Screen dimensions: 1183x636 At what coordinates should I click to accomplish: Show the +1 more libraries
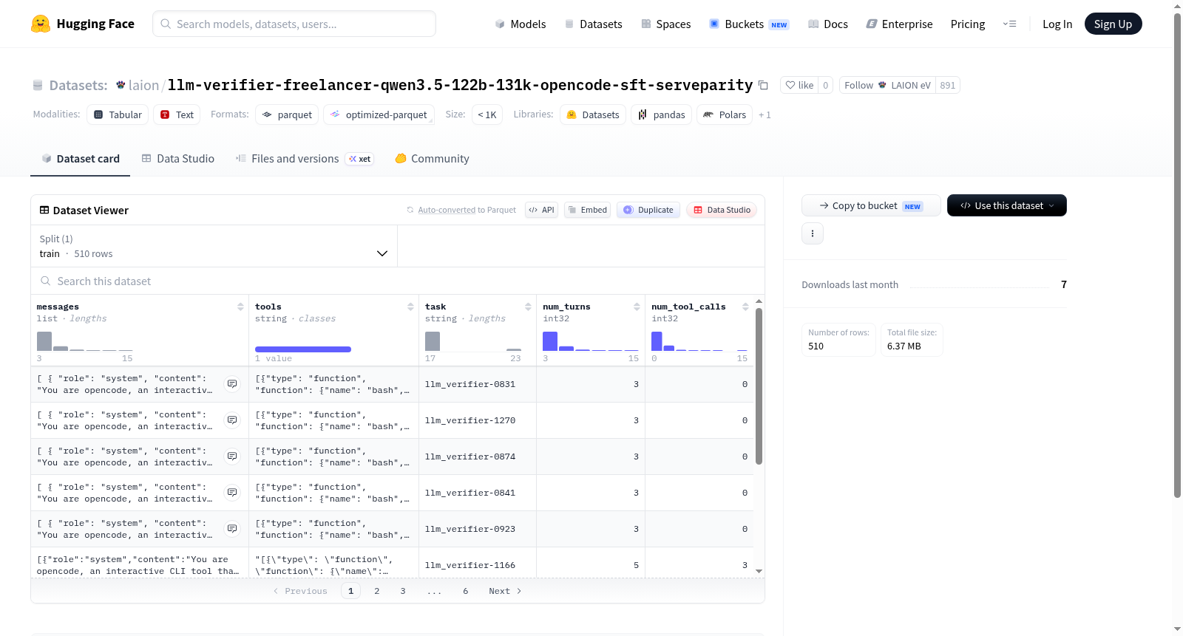(765, 114)
